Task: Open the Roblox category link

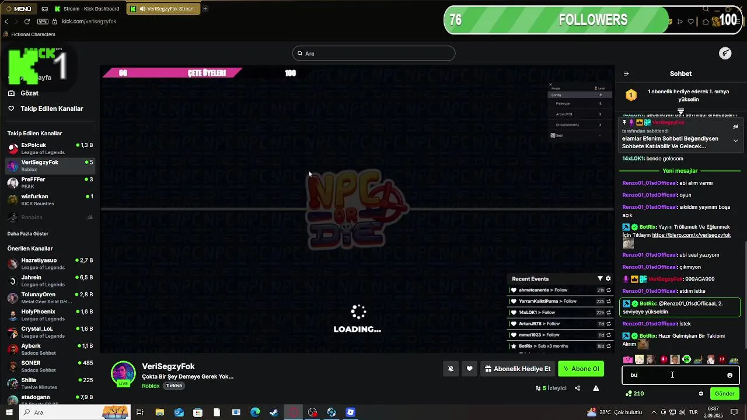Action: coord(151,386)
